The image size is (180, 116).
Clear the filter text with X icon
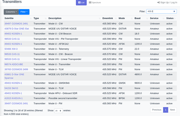click(174, 11)
